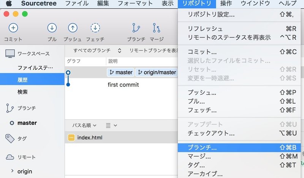
Task: Open the リモートブランチを表示 dropdown
Action: 154,51
